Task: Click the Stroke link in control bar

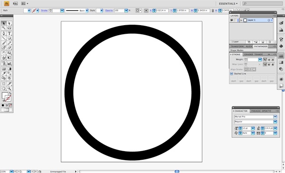Action: (44, 10)
